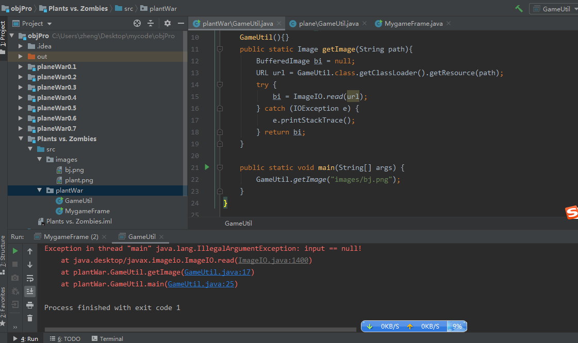Toggle code fold marker at line 16

[x=220, y=108]
